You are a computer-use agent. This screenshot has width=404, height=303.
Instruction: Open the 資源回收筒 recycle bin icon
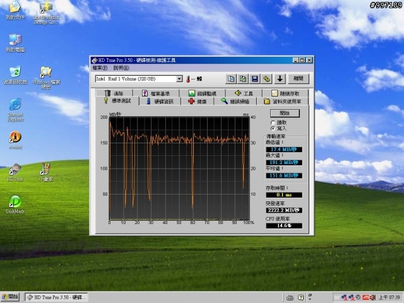[x=15, y=76]
